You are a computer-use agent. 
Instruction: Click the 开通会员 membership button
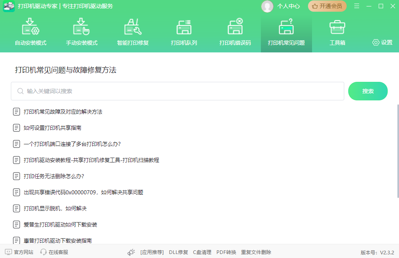tap(327, 6)
